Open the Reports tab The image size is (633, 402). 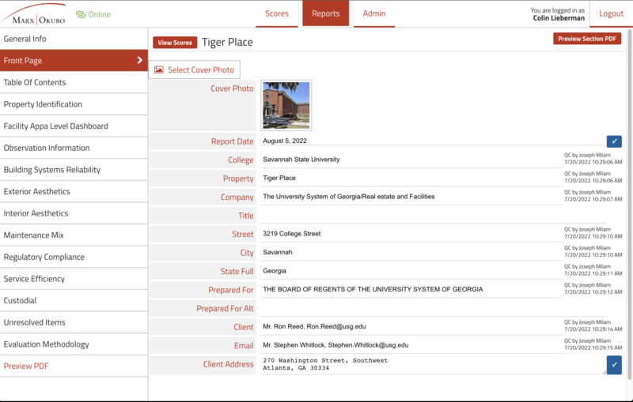coord(325,13)
